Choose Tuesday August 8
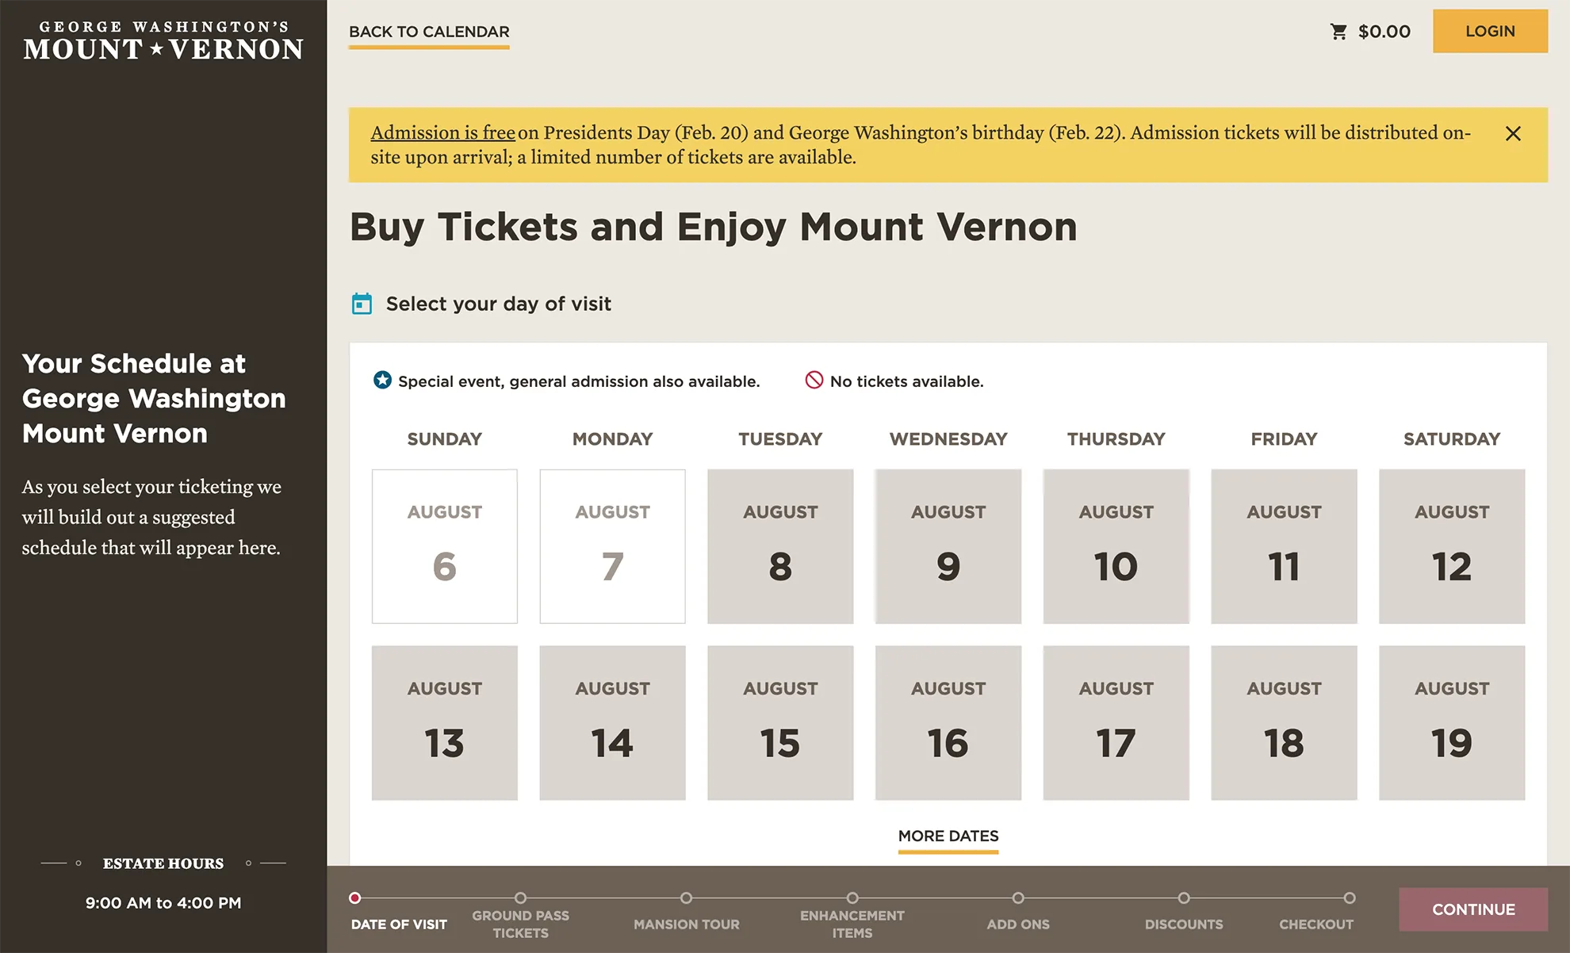The image size is (1570, 953). pyautogui.click(x=780, y=546)
